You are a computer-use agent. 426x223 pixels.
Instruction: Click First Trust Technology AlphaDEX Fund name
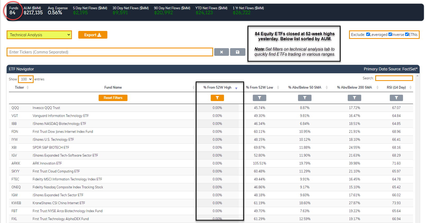pyautogui.click(x=61, y=219)
